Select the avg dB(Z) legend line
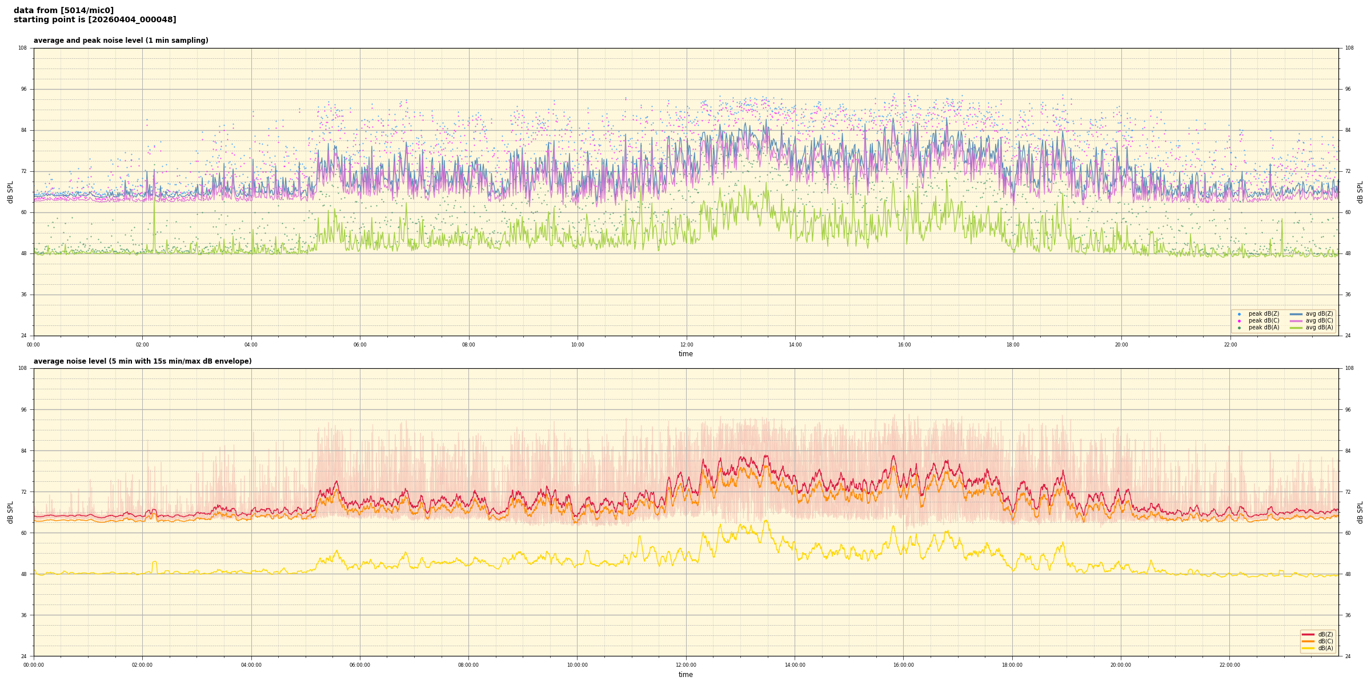The image size is (1371, 685). [1296, 314]
